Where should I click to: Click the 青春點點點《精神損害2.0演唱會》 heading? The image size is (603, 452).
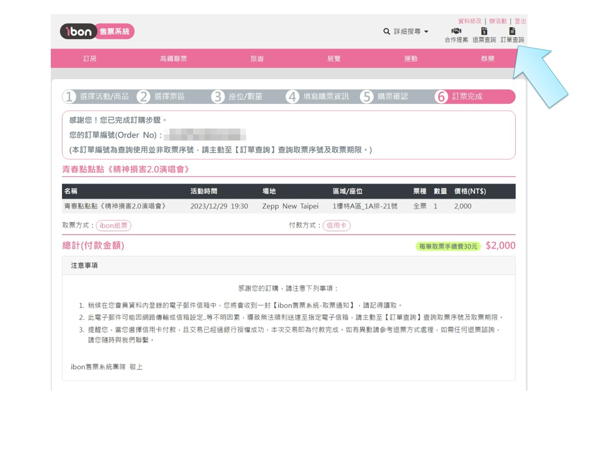click(x=126, y=169)
